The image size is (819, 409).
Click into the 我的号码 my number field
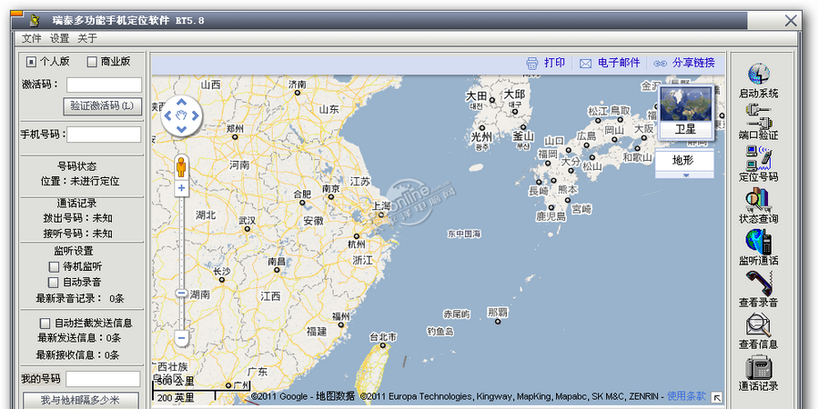click(x=103, y=379)
